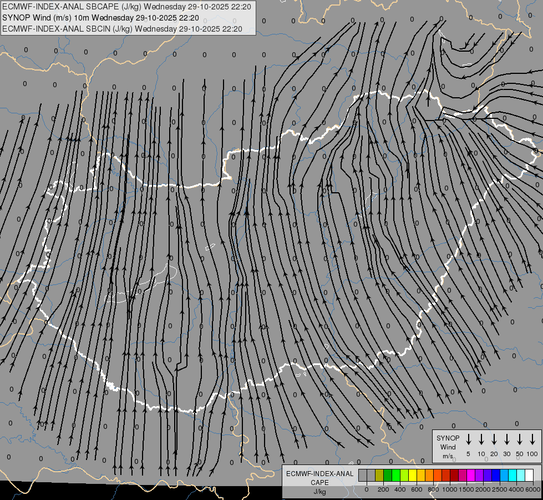Choose the pure blue CAPE swatch

[x=495, y=475]
